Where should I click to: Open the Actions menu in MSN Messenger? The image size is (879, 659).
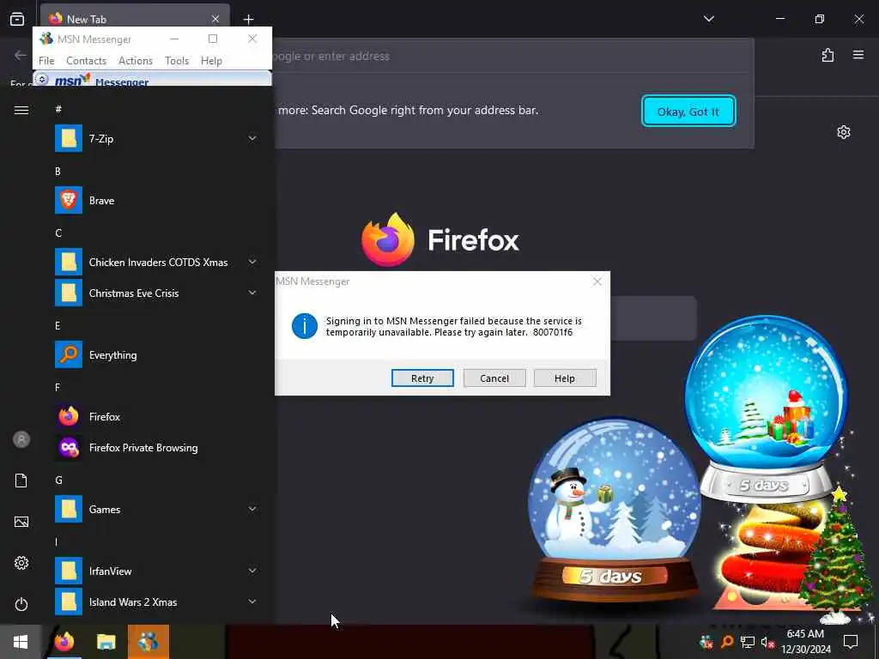click(x=136, y=61)
